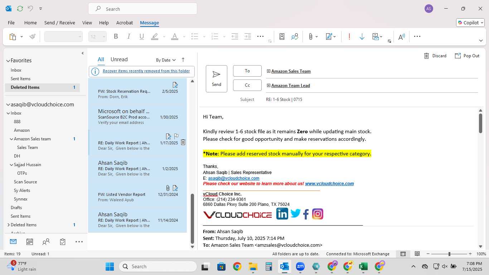Toggle underline formatting
The height and width of the screenshot is (275, 489).
tap(141, 37)
